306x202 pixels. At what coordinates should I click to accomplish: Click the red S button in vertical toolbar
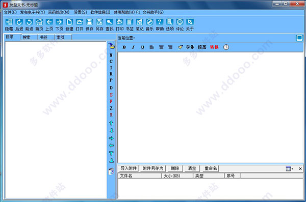[x=111, y=95]
